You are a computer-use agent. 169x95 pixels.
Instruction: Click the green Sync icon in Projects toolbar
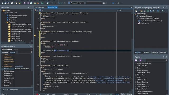(148, 11)
